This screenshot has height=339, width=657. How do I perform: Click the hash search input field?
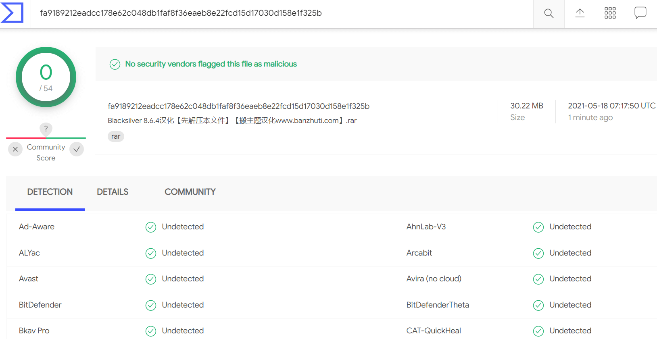pos(282,13)
